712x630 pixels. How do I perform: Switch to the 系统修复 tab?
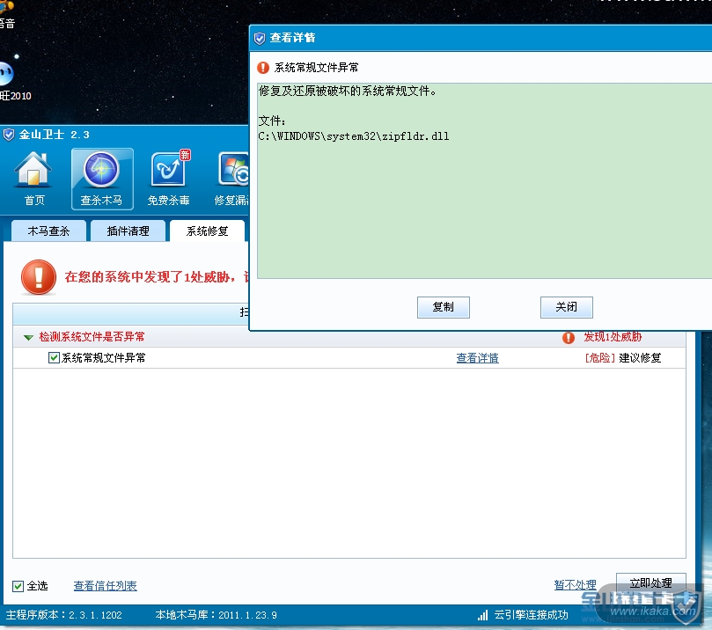207,231
